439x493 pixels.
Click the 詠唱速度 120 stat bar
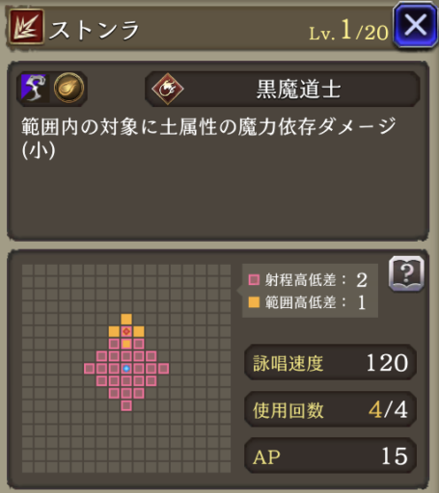331,363
